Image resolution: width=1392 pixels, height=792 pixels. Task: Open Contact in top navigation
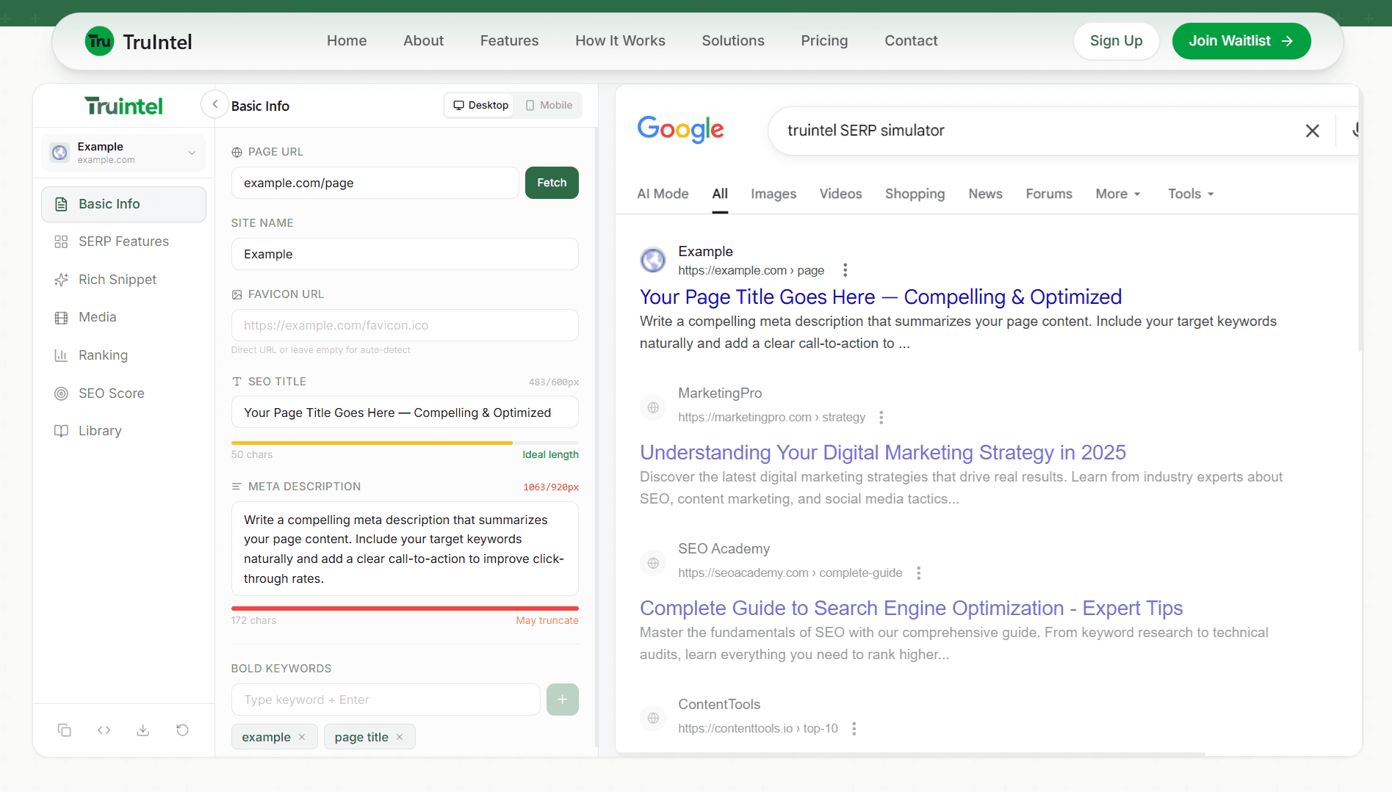pyautogui.click(x=911, y=40)
